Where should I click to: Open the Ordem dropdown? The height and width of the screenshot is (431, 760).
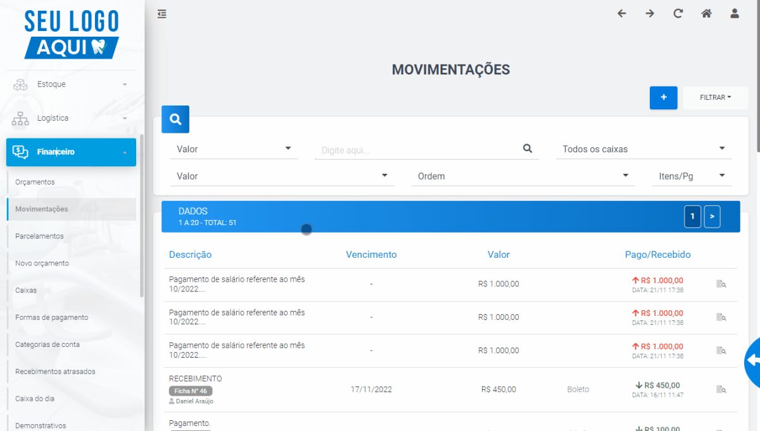522,176
